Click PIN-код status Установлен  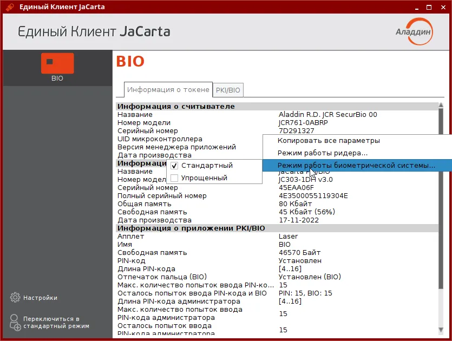(300, 260)
